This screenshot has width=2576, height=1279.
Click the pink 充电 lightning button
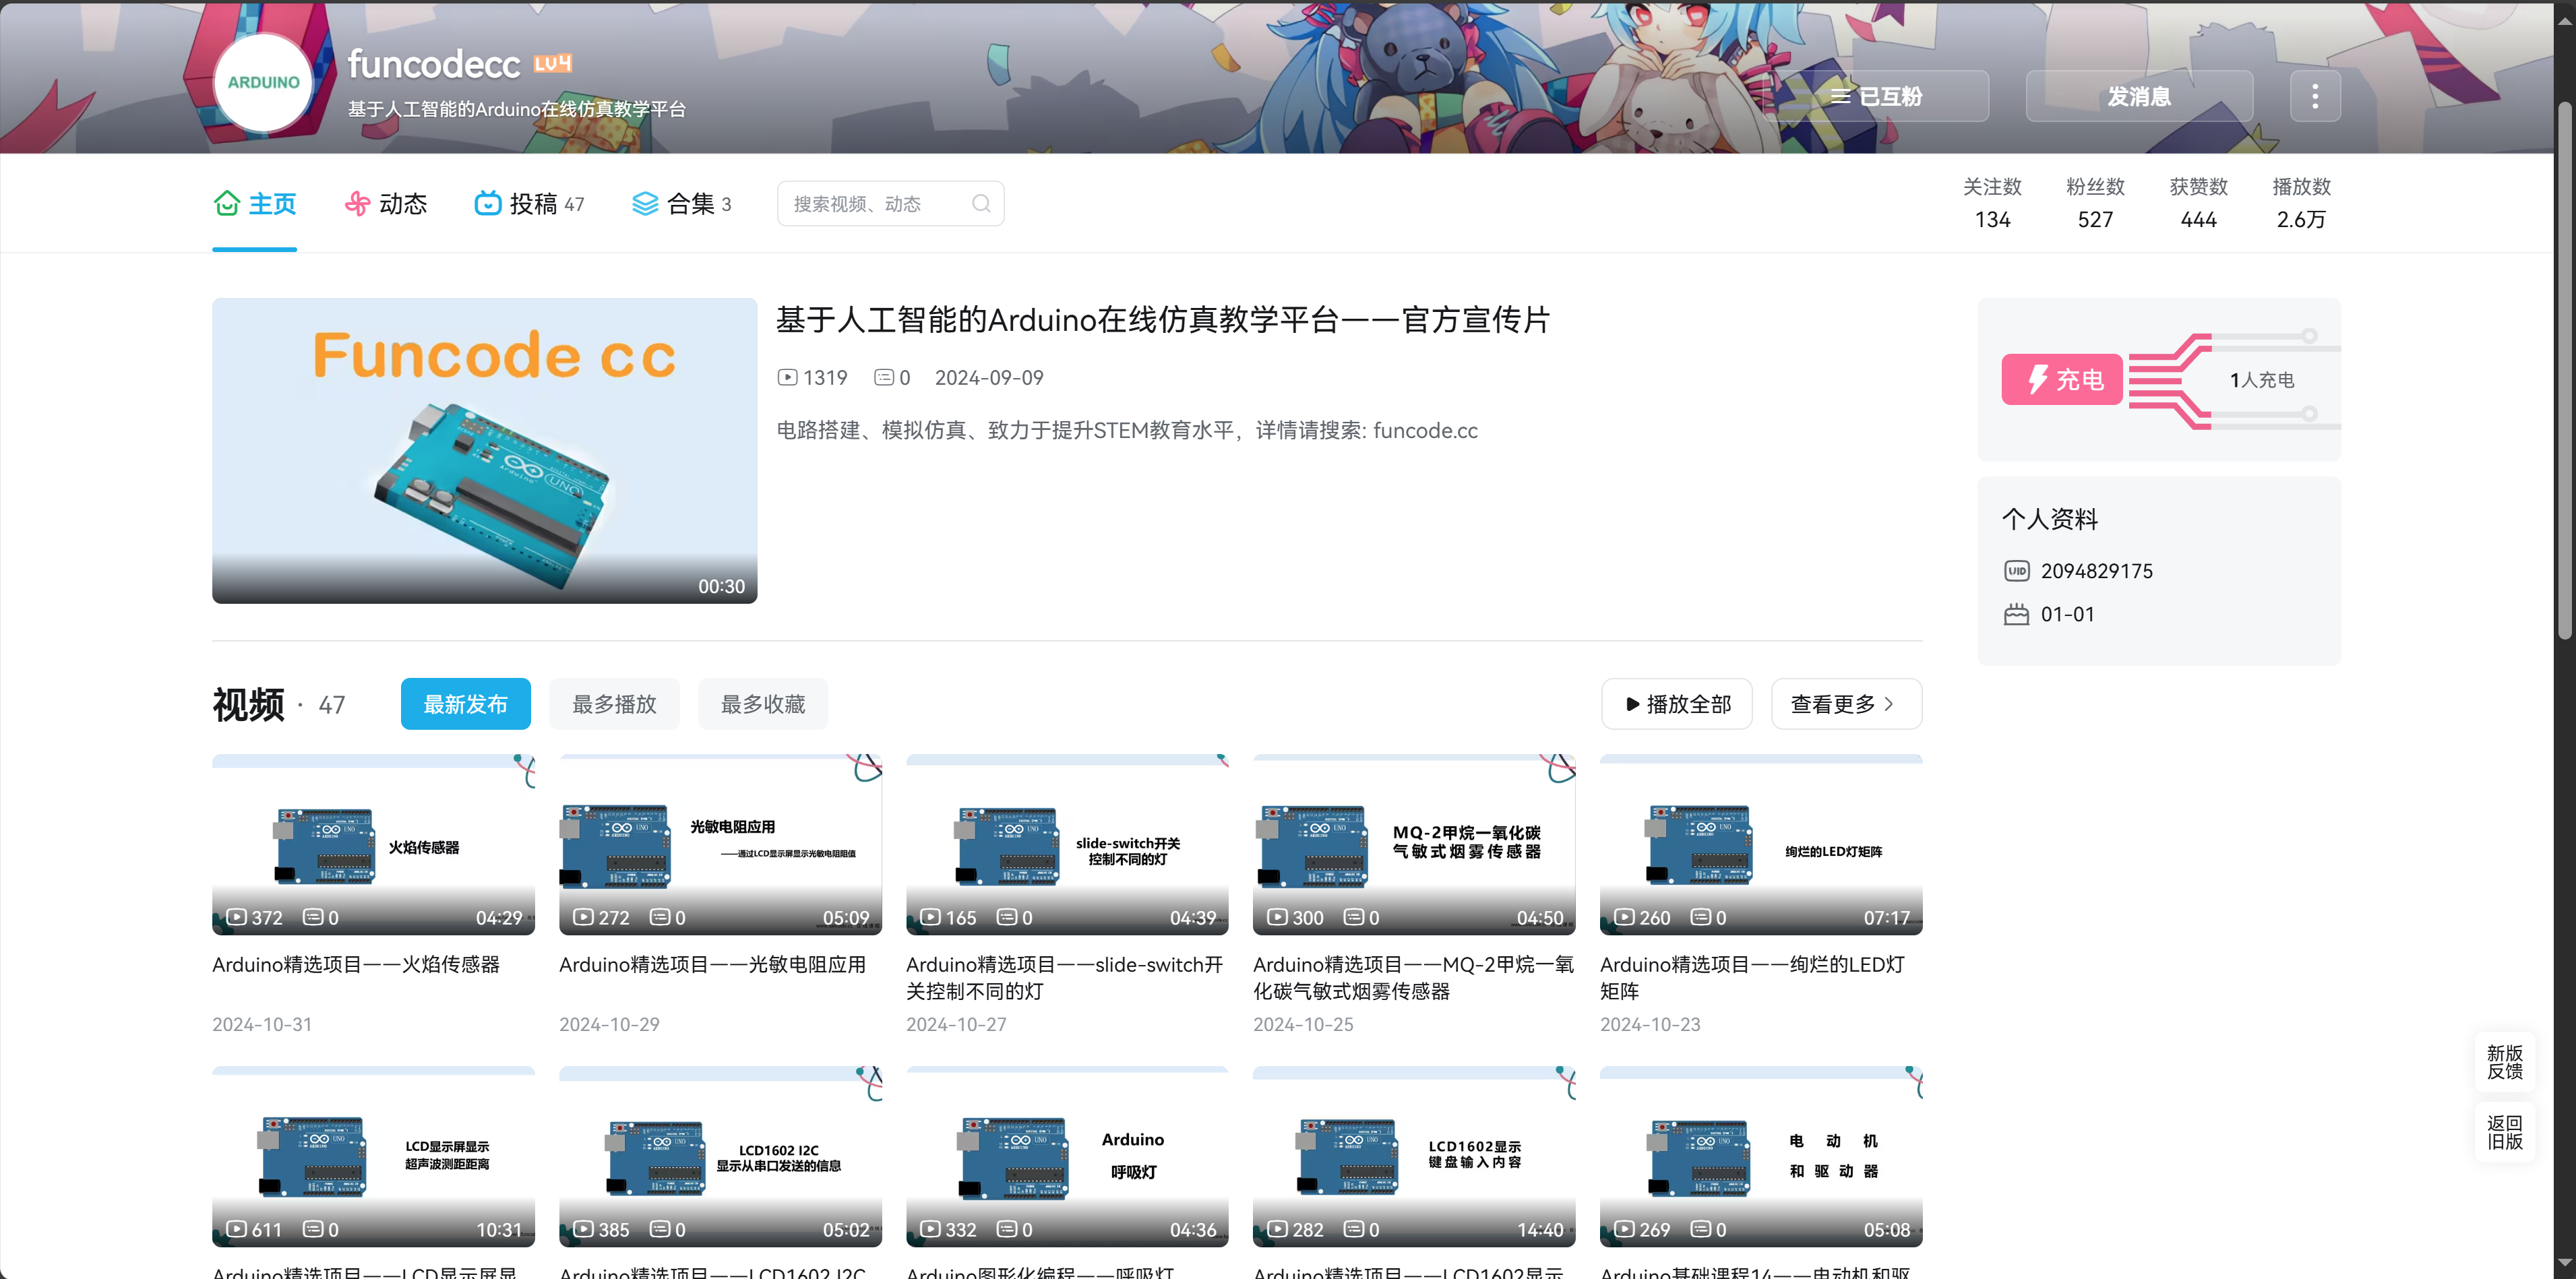pyautogui.click(x=2061, y=380)
